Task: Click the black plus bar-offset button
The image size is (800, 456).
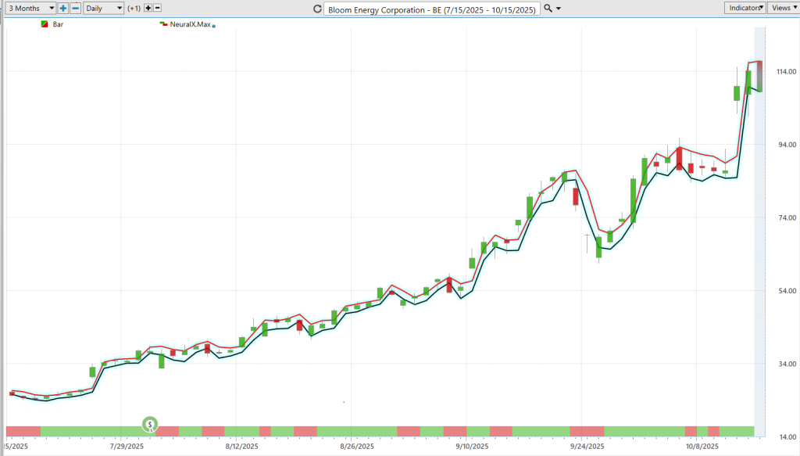Action: click(x=148, y=8)
